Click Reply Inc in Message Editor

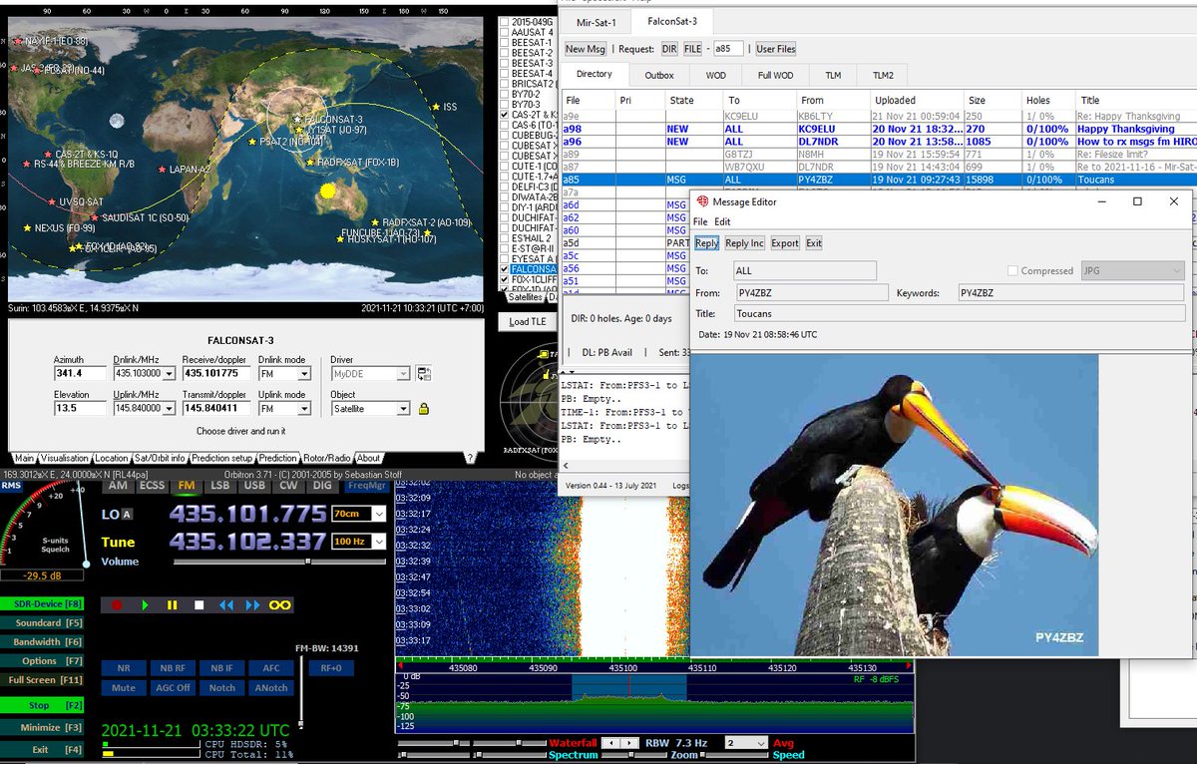(744, 243)
